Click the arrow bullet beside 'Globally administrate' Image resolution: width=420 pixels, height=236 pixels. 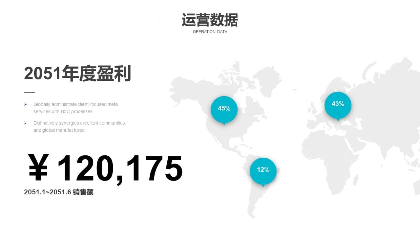pos(25,104)
